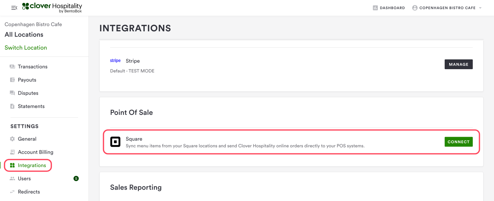Click the Dashboard chart icon

pos(375,8)
